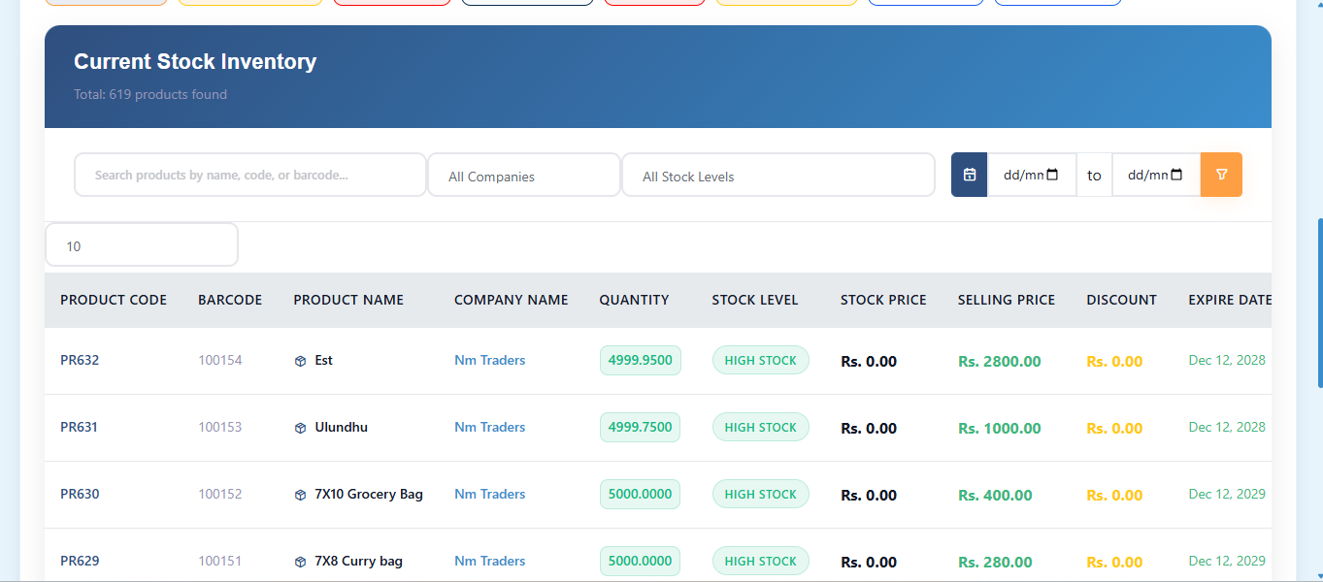This screenshot has height=582, width=1323.
Task: Click the Barcode column header
Action: coord(230,300)
